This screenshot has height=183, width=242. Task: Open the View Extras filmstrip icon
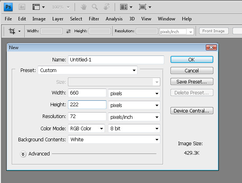(36, 7)
